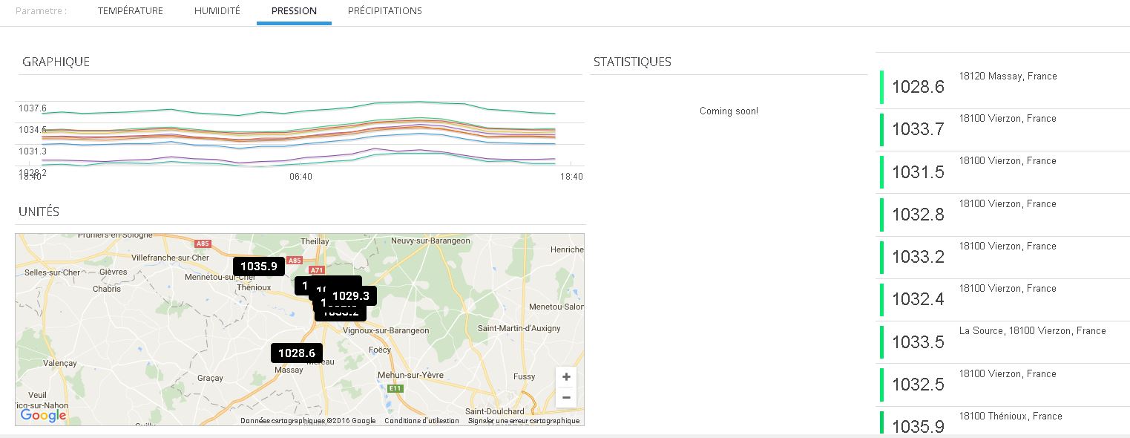
Task: Click the map zoom in plus icon
Action: click(x=566, y=377)
